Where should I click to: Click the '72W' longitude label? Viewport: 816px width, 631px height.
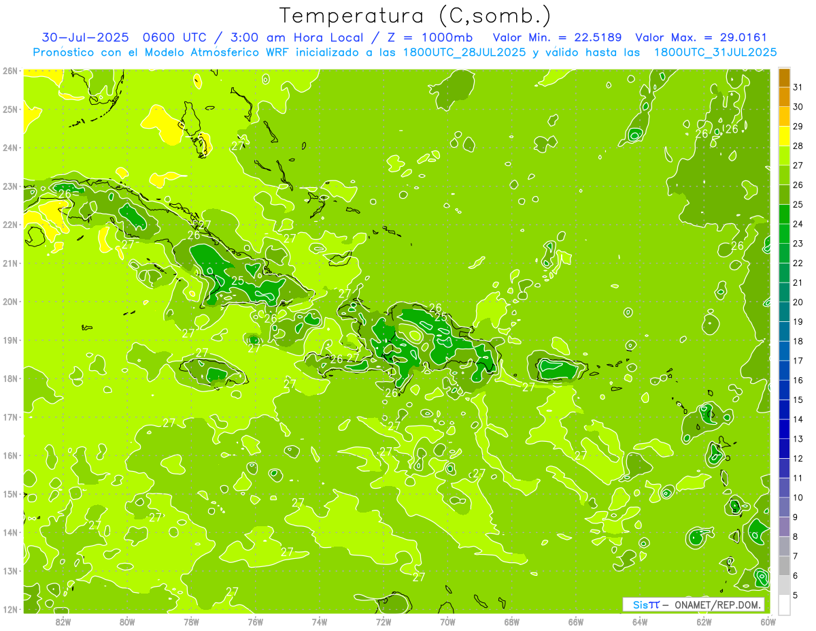click(x=384, y=621)
